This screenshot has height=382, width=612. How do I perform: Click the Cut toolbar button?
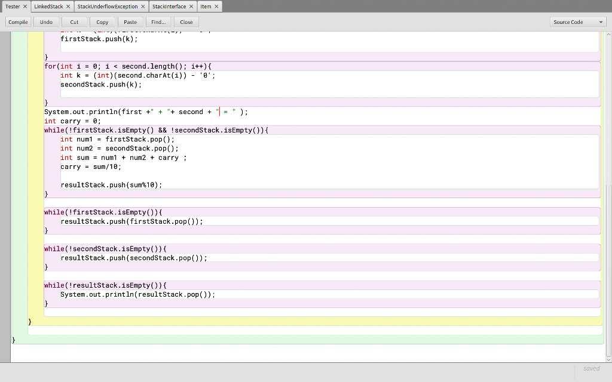74,22
